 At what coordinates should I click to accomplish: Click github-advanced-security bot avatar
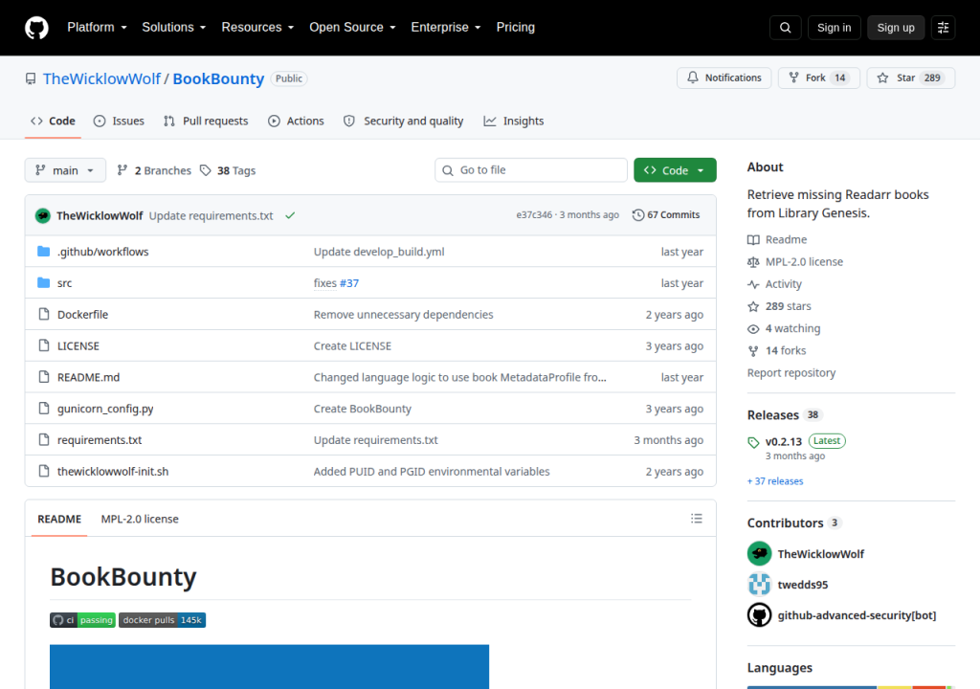(x=759, y=614)
